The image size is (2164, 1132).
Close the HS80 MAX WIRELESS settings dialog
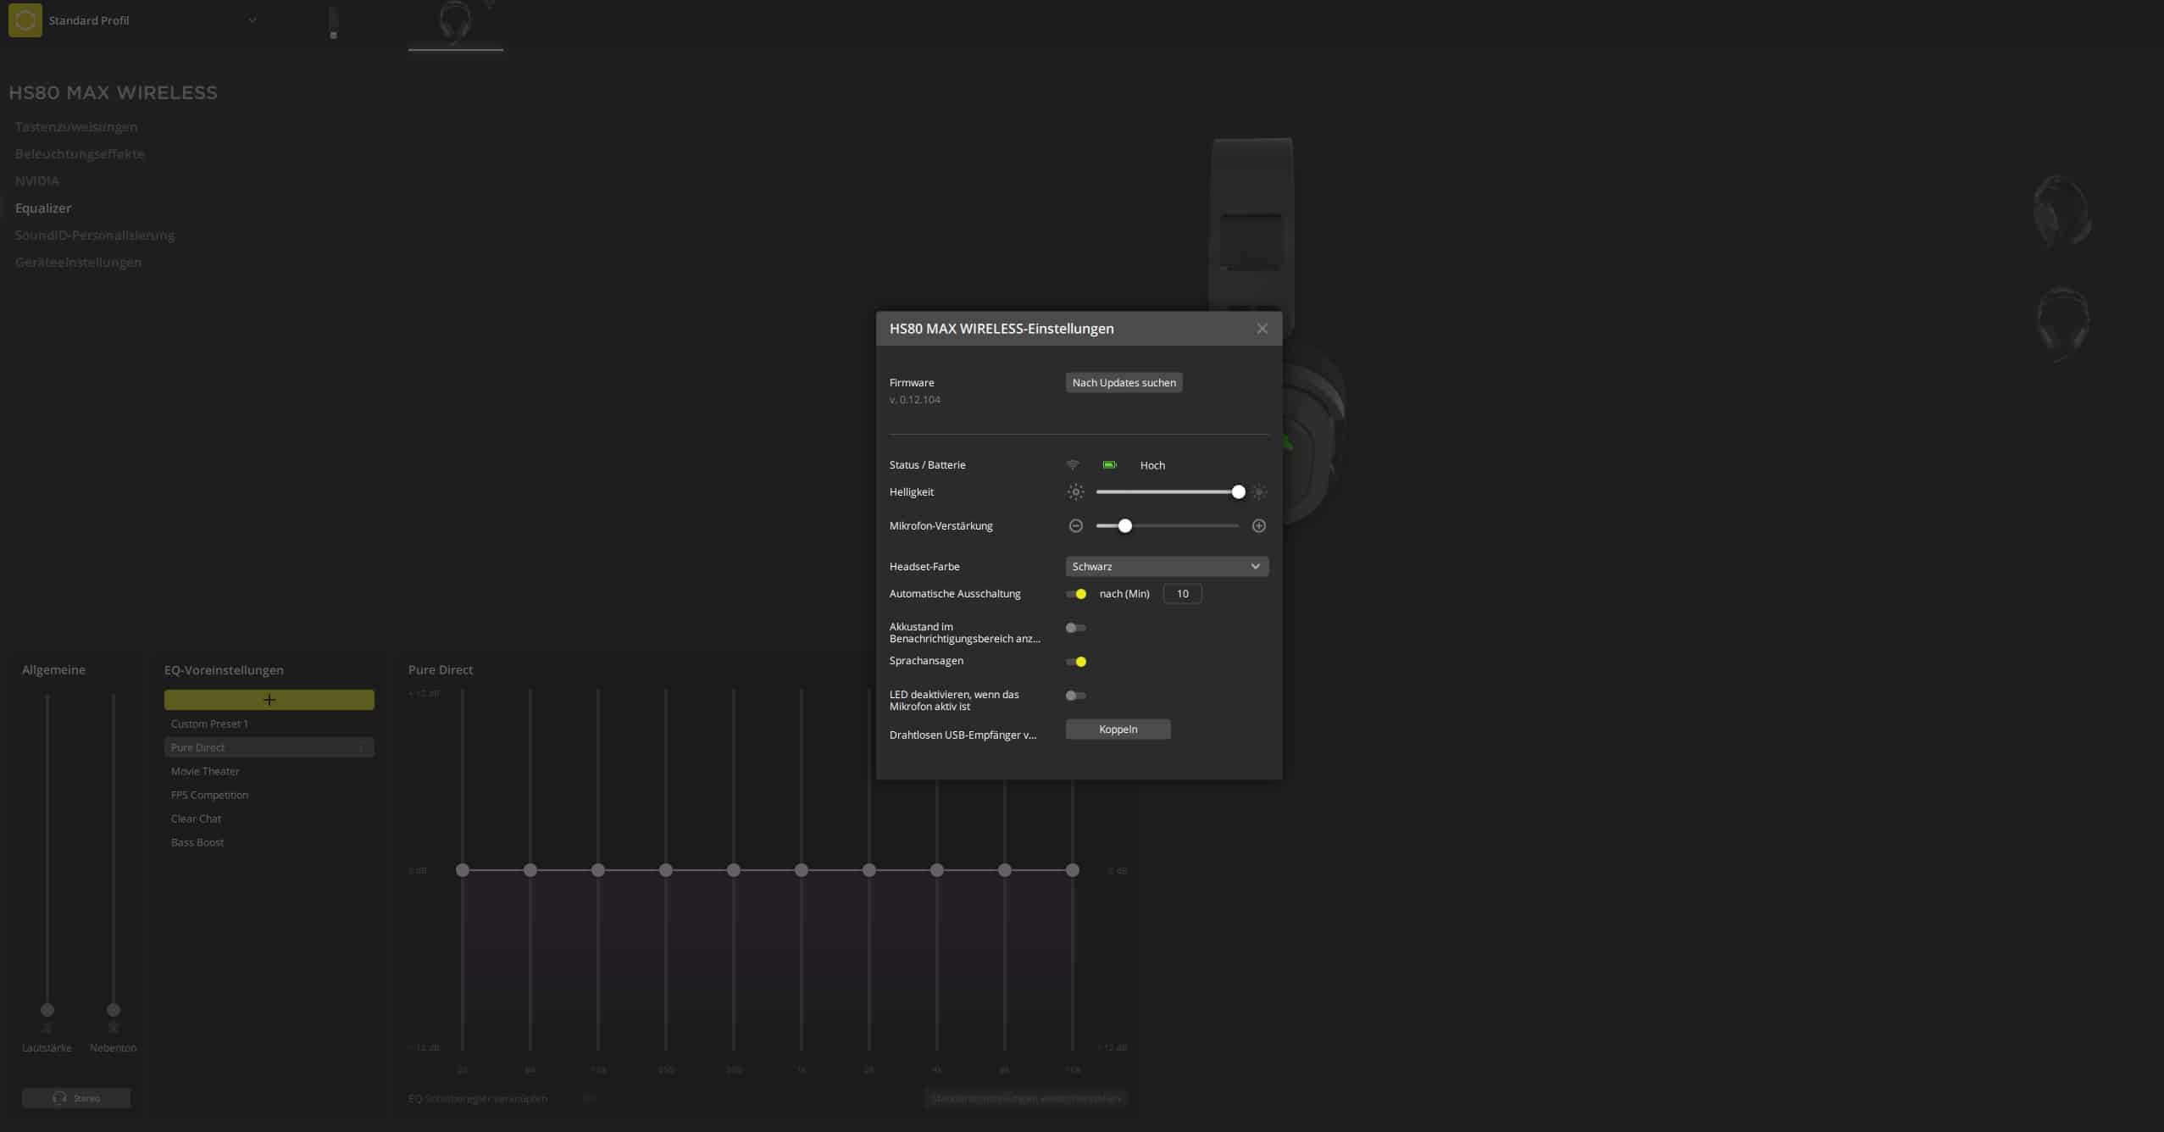(x=1262, y=329)
